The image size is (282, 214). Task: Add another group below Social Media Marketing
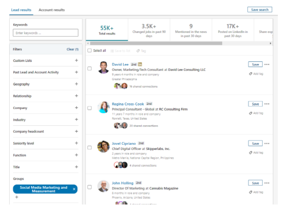(x=17, y=197)
